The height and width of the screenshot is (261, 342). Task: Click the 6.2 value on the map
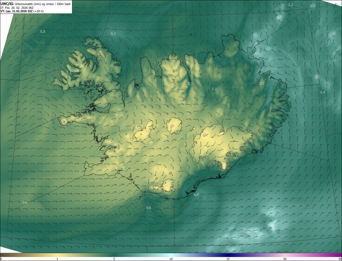113,33
